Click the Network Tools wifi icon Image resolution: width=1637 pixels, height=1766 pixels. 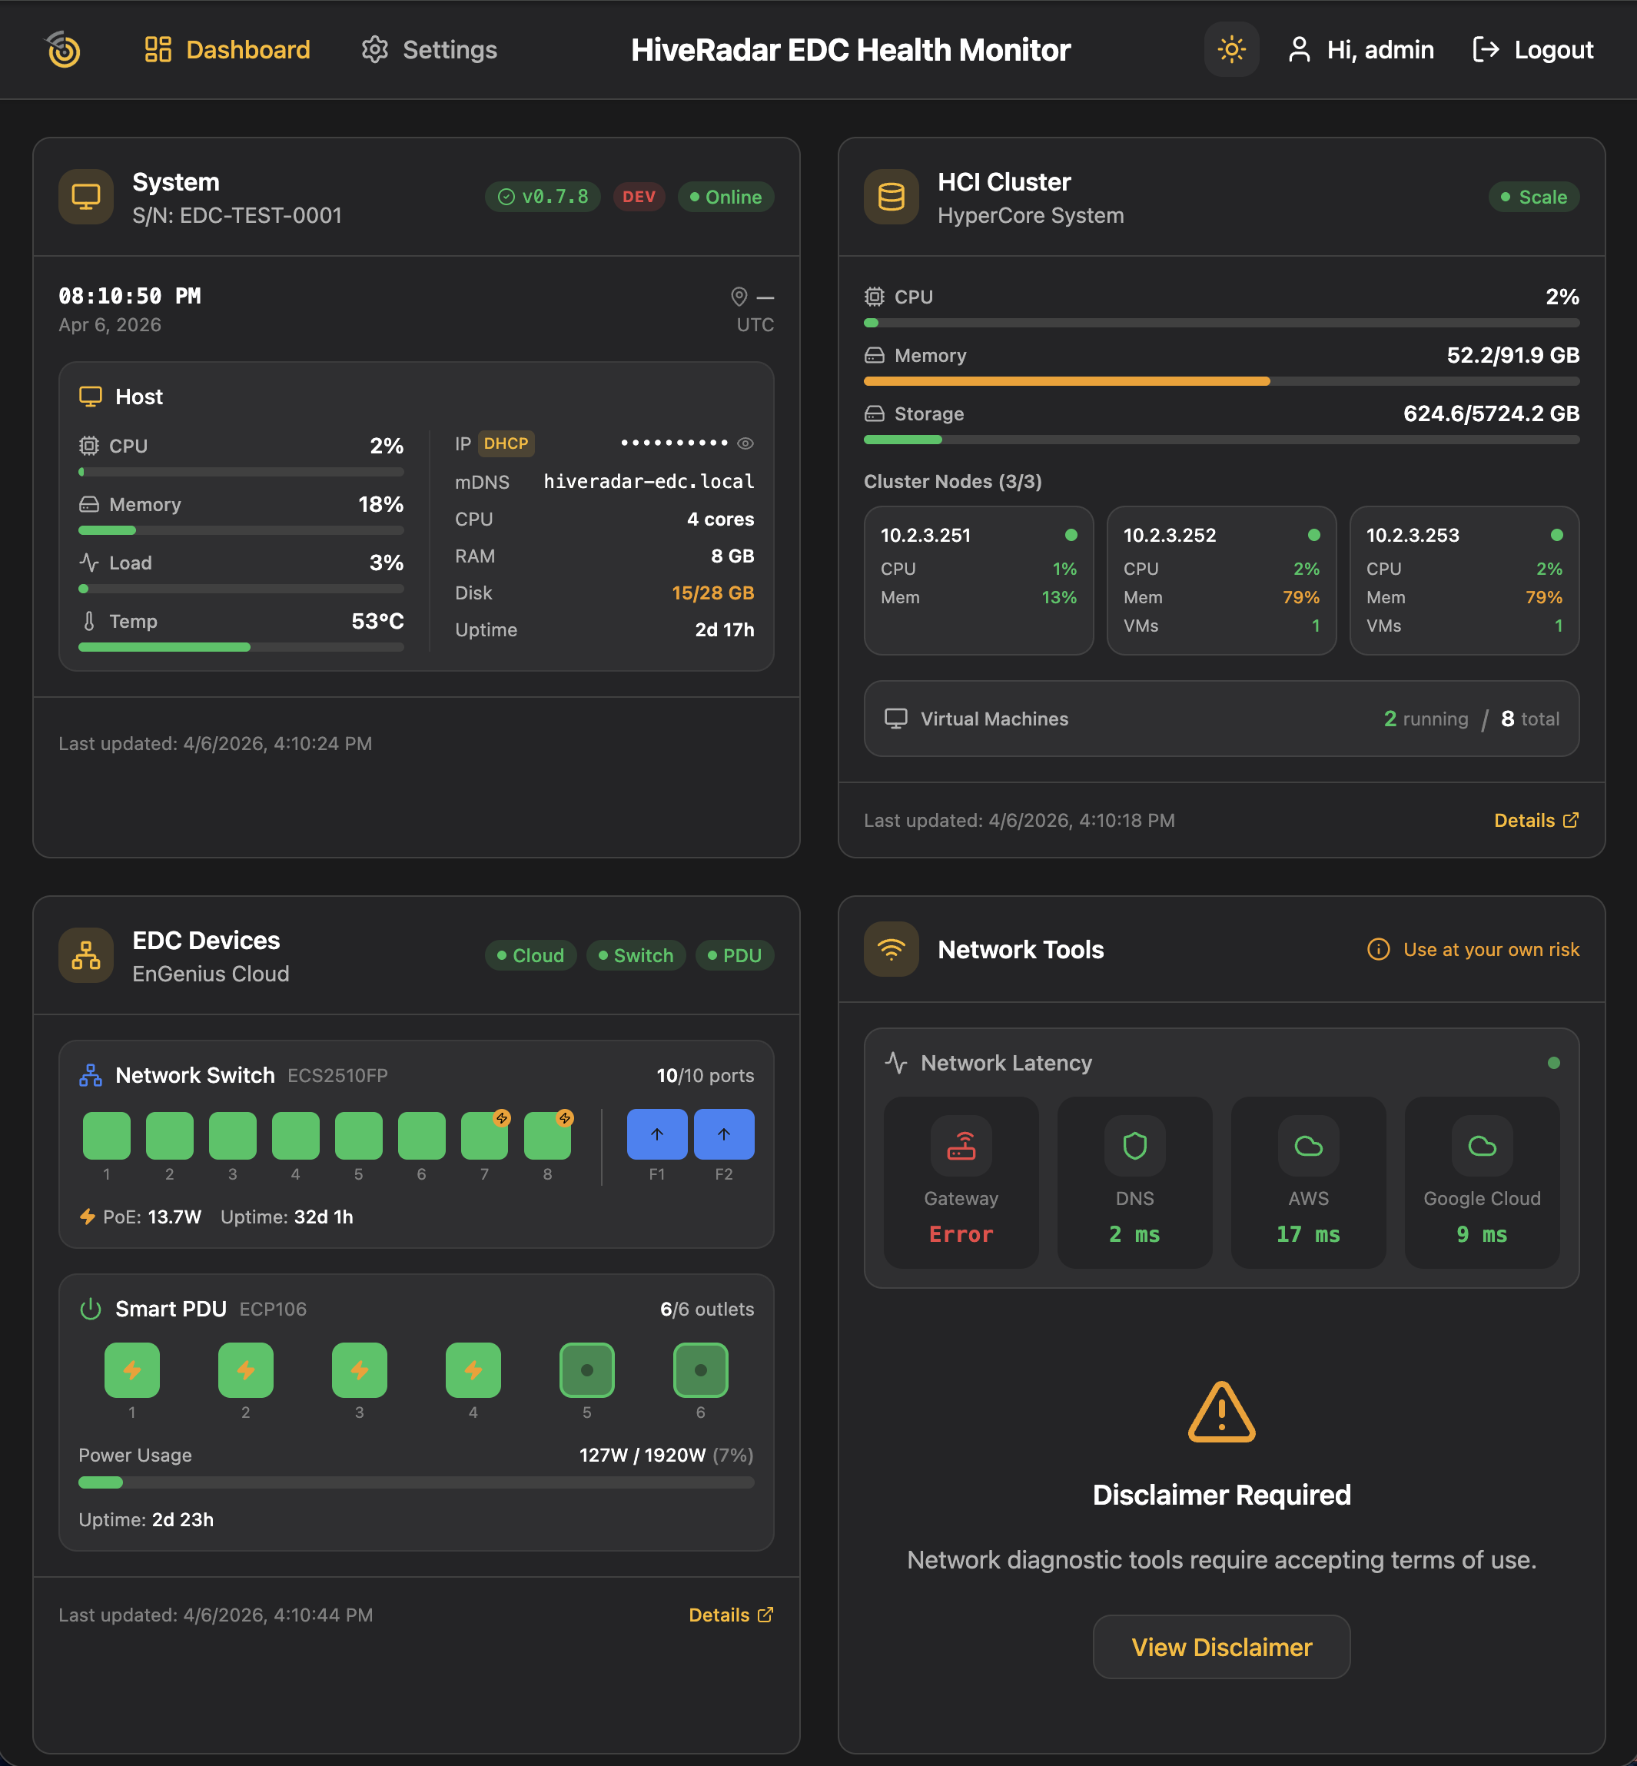coord(892,949)
